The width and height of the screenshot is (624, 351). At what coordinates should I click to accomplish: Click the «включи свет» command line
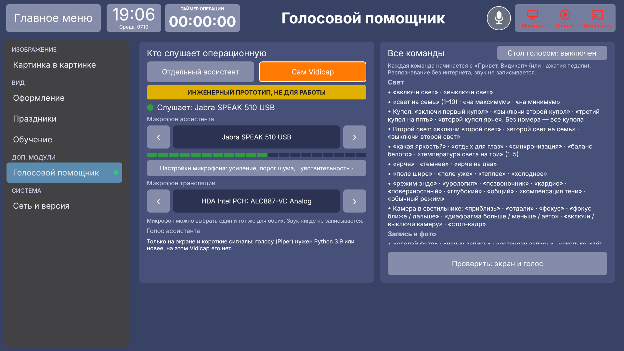tap(440, 92)
